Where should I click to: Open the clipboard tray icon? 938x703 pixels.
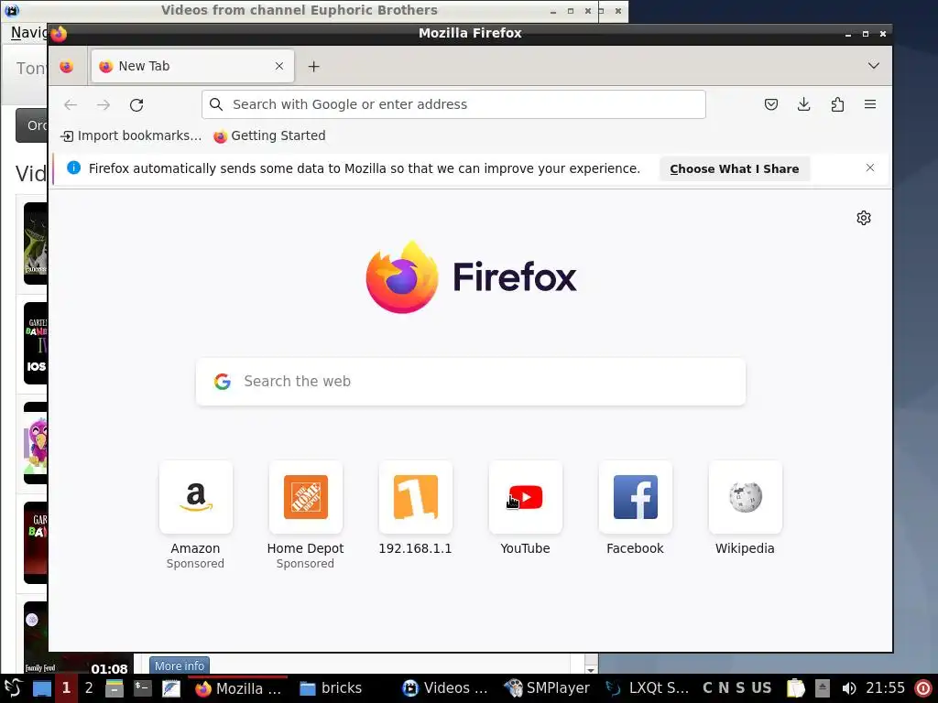pyautogui.click(x=796, y=688)
